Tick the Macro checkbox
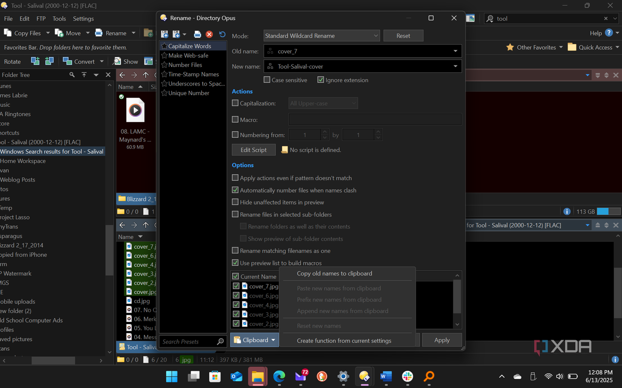Image resolution: width=622 pixels, height=388 pixels. click(235, 119)
